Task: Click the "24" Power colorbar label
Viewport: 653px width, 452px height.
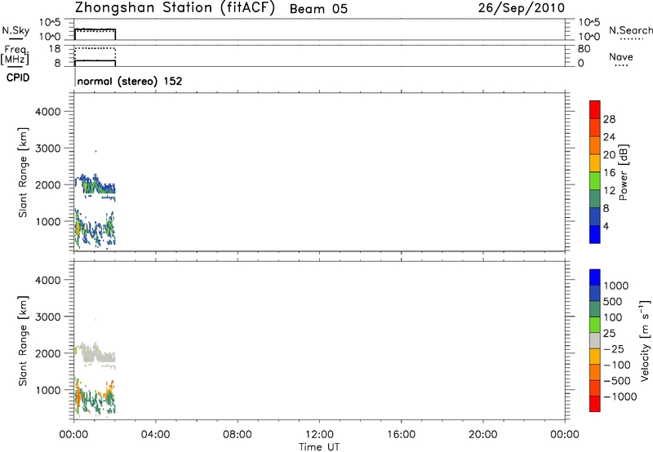Action: coord(609,137)
